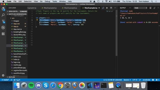Image resolution: width=160 pixels, height=90 pixels.
Task: Open Terminal from the Dock
Action: (104, 85)
